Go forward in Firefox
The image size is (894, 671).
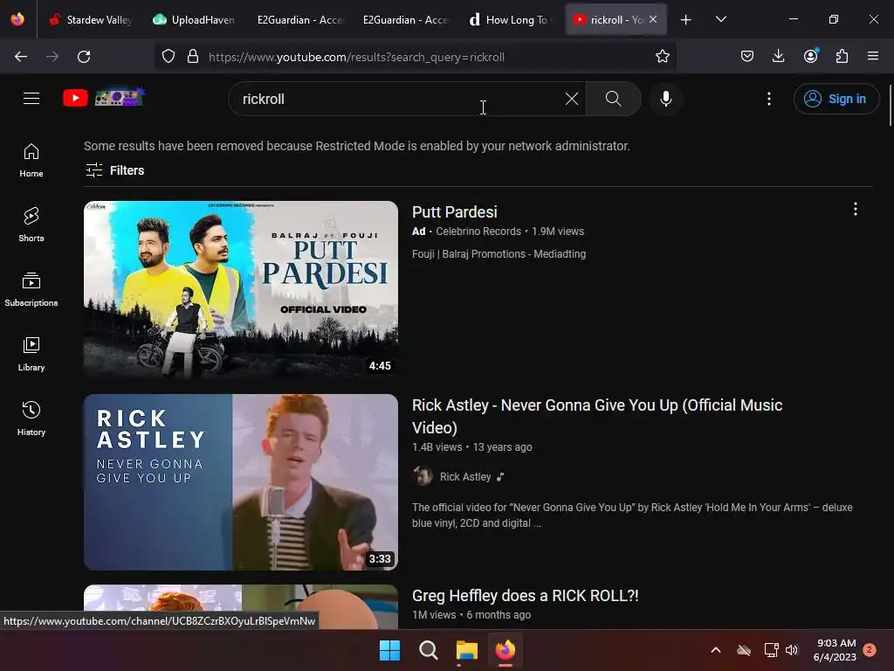pos(52,57)
